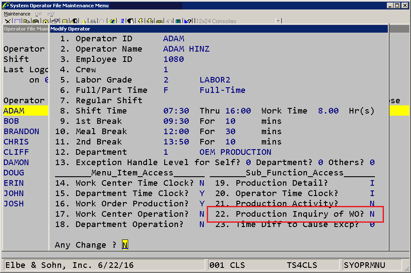
Task: Select operator BOB in the list
Action: pos(11,121)
